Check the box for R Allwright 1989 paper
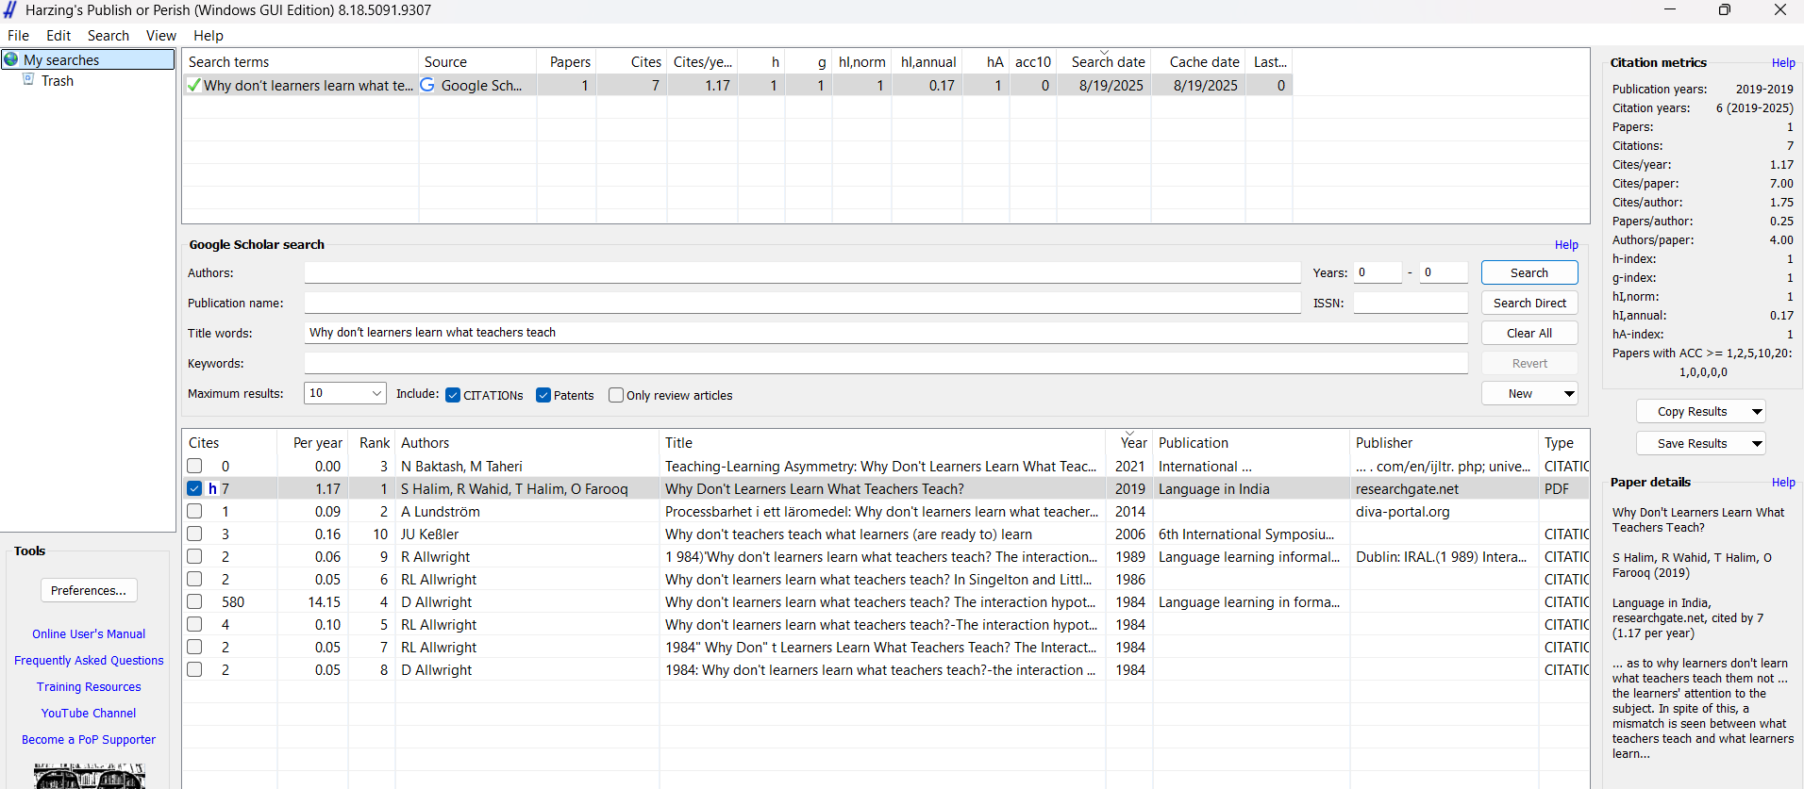This screenshot has height=789, width=1804. [x=194, y=556]
